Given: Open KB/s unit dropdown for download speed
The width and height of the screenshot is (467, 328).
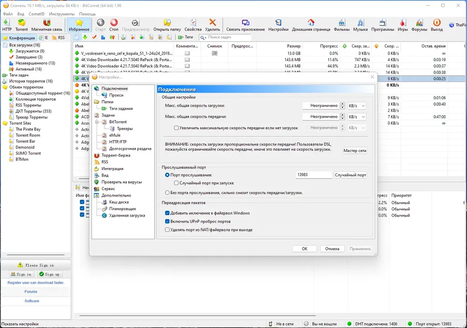Looking at the screenshot, I should (357, 105).
